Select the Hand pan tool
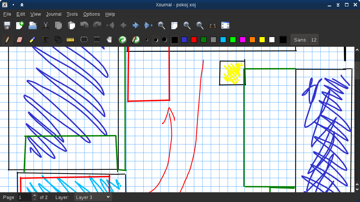 coord(109,40)
